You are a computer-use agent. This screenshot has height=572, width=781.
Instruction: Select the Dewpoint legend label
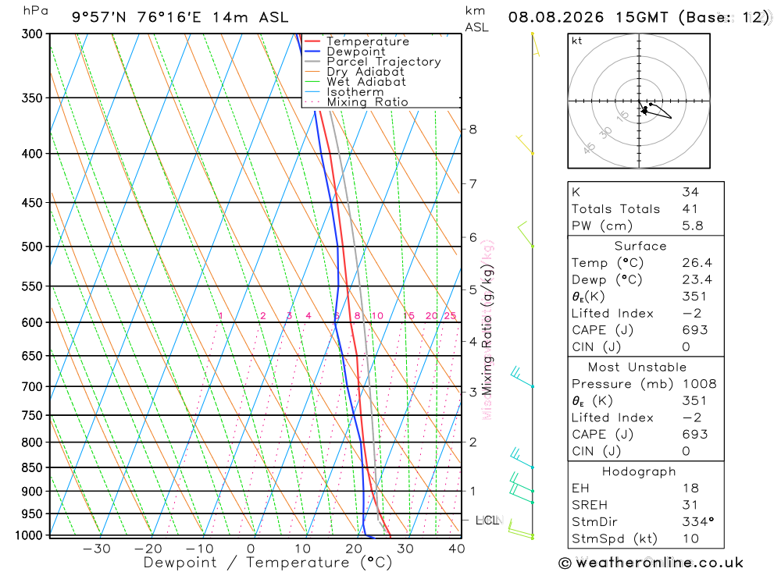tap(356, 52)
